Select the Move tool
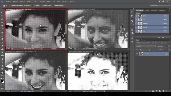 coord(2,13)
